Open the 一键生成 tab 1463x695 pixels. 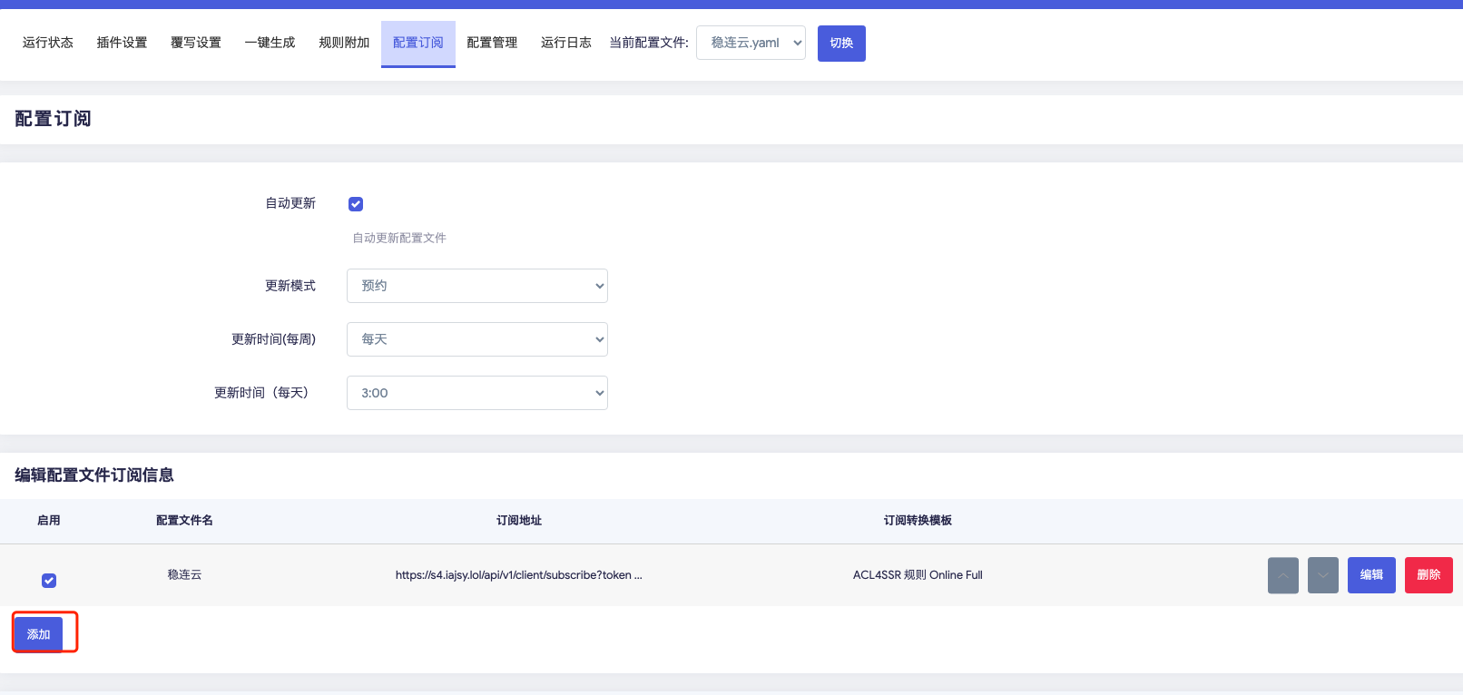tap(270, 43)
